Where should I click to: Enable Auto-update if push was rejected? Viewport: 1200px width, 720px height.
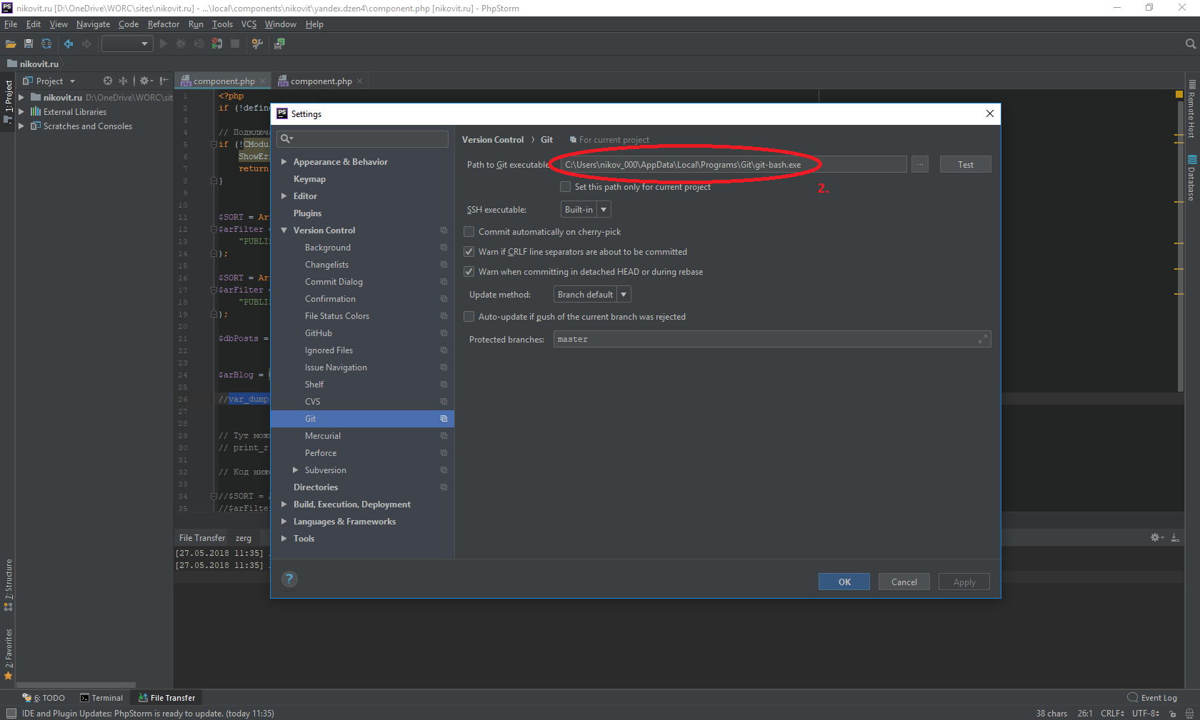point(469,317)
